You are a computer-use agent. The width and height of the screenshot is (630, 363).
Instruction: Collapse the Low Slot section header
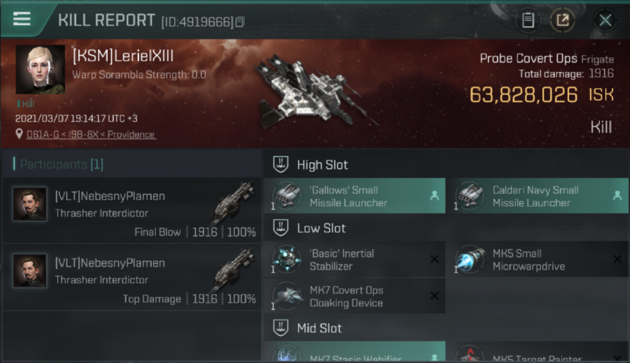[x=446, y=228]
